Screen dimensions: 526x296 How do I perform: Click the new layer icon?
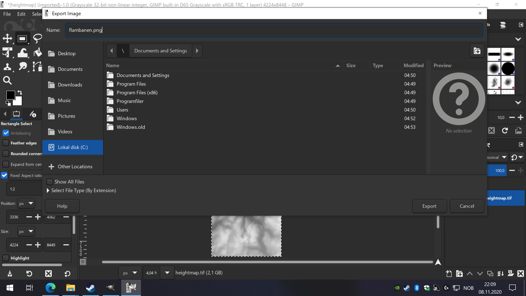click(449, 274)
